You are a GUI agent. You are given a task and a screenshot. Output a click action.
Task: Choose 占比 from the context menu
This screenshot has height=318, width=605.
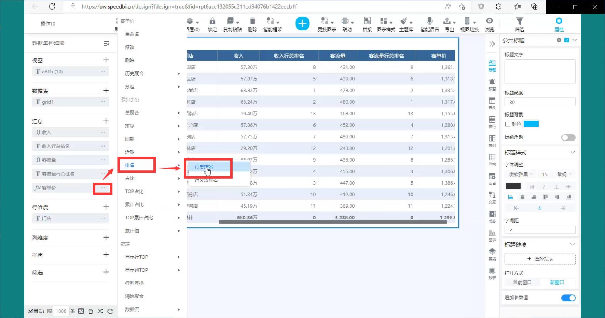[x=130, y=178]
